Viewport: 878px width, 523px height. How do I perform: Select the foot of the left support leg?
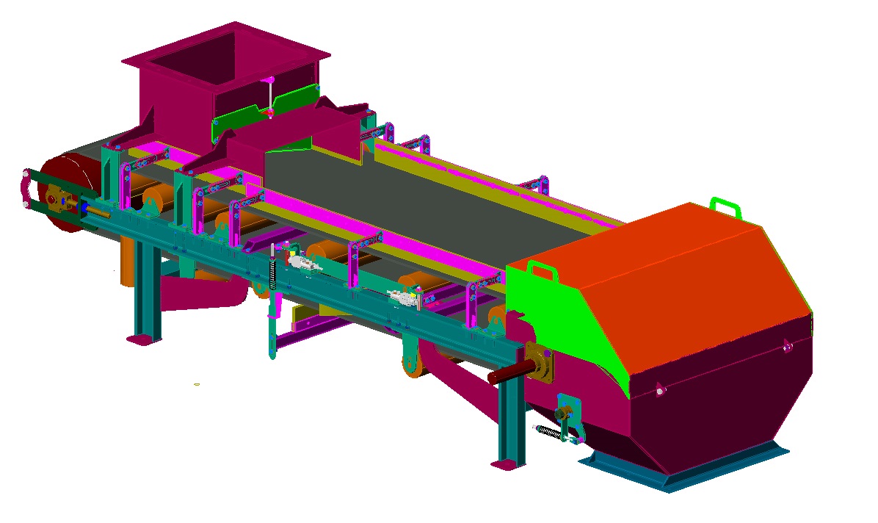tap(144, 339)
